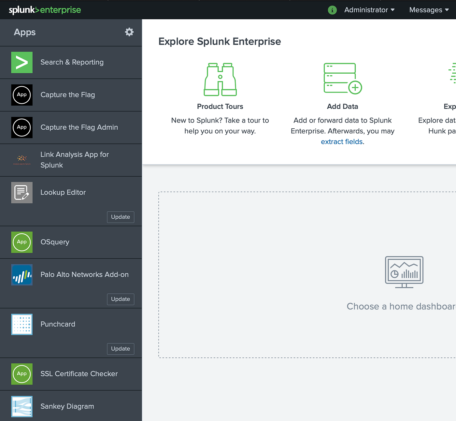Click the Capture the Flag Admin app icon
The height and width of the screenshot is (421, 456).
[22, 127]
